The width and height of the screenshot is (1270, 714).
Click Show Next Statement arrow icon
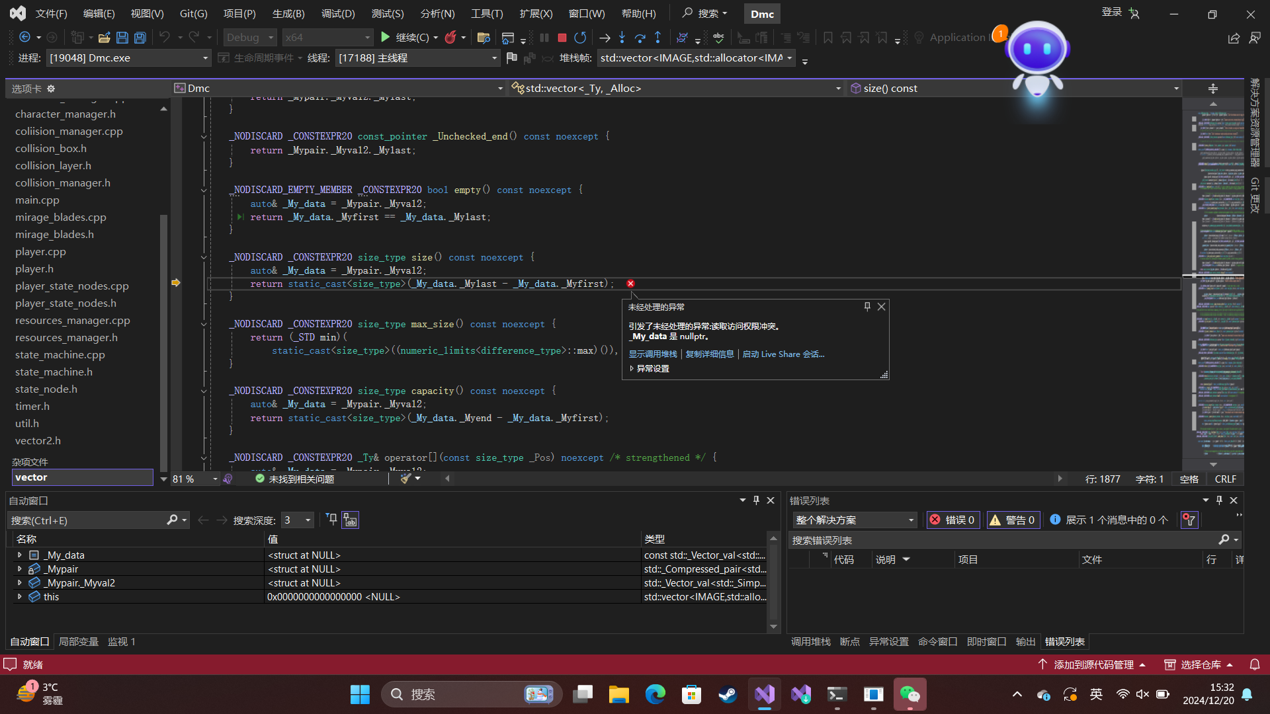(x=604, y=38)
